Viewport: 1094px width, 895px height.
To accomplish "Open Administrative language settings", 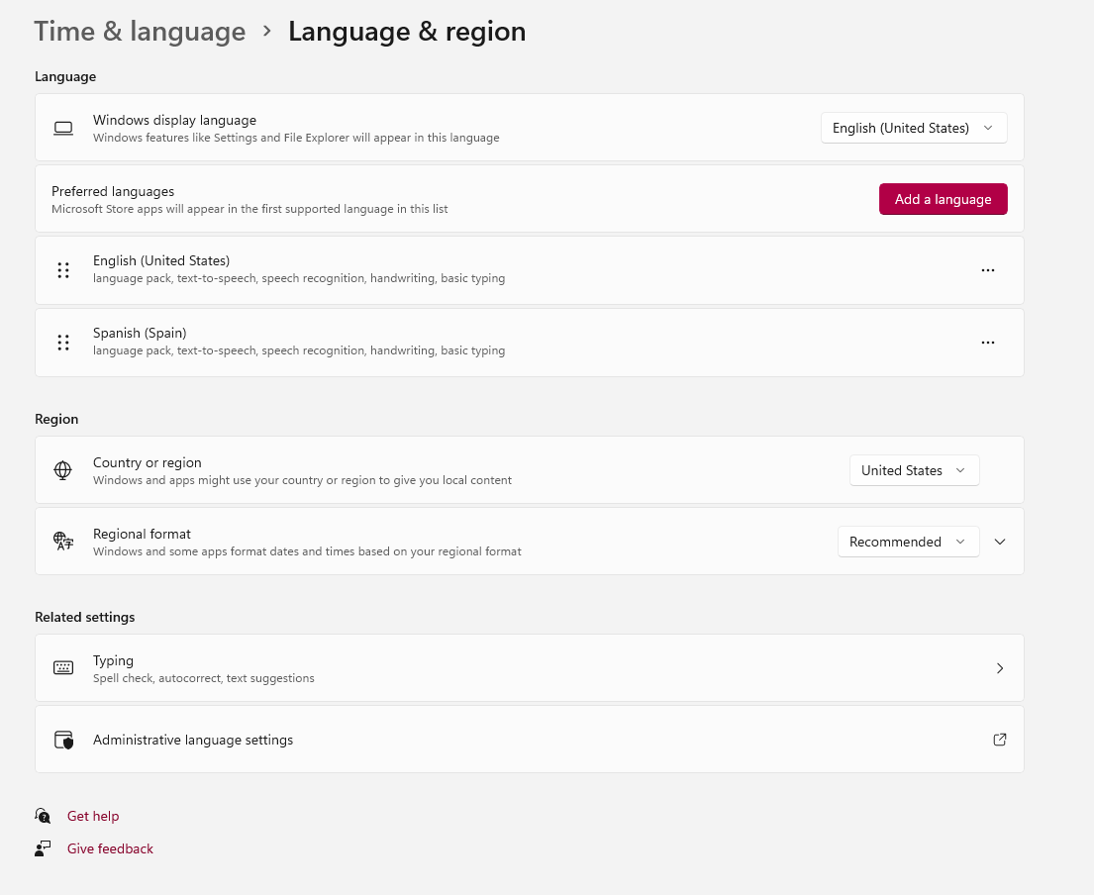I will click(529, 740).
